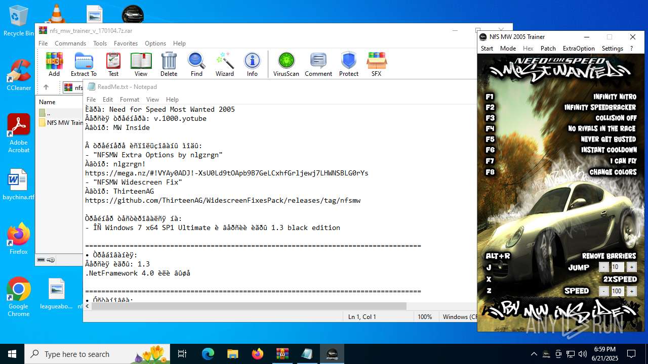Toggle F7 I Can Fly cheat
This screenshot has width=648, height=364.
[x=560, y=161]
